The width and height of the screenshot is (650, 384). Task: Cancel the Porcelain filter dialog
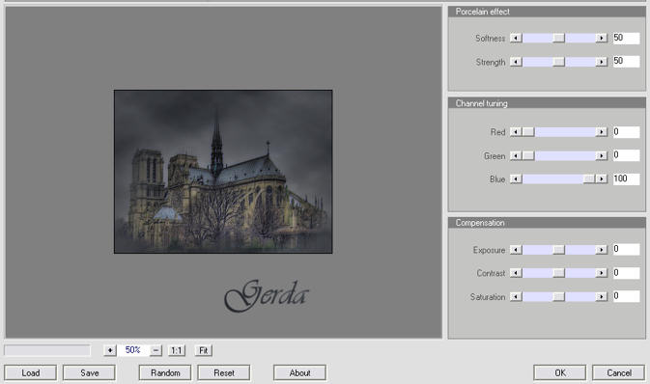coord(619,372)
